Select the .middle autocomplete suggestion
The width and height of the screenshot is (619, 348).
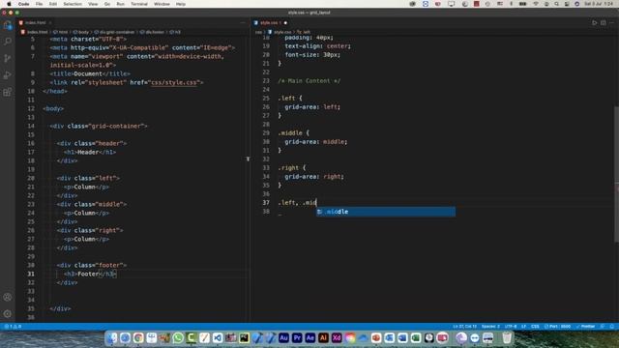pos(386,212)
